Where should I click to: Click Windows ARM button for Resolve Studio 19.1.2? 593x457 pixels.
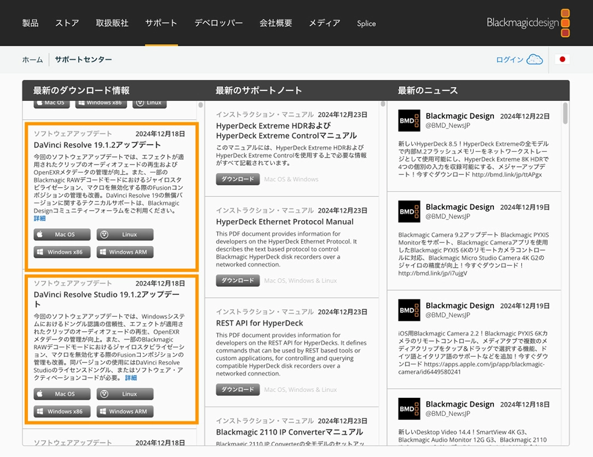125,411
